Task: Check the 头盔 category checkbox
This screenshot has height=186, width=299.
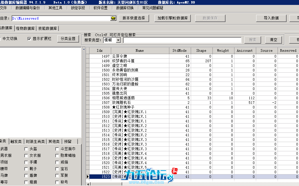Action: click(26, 149)
